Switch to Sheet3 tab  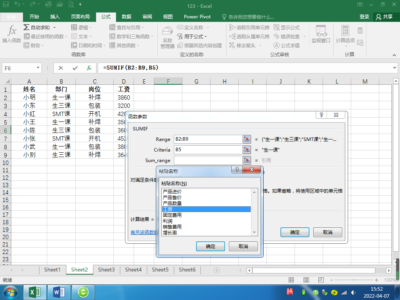[106, 270]
